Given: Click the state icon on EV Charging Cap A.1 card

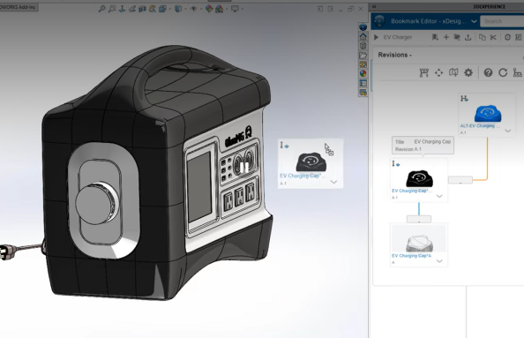Looking at the screenshot, I should [396, 163].
